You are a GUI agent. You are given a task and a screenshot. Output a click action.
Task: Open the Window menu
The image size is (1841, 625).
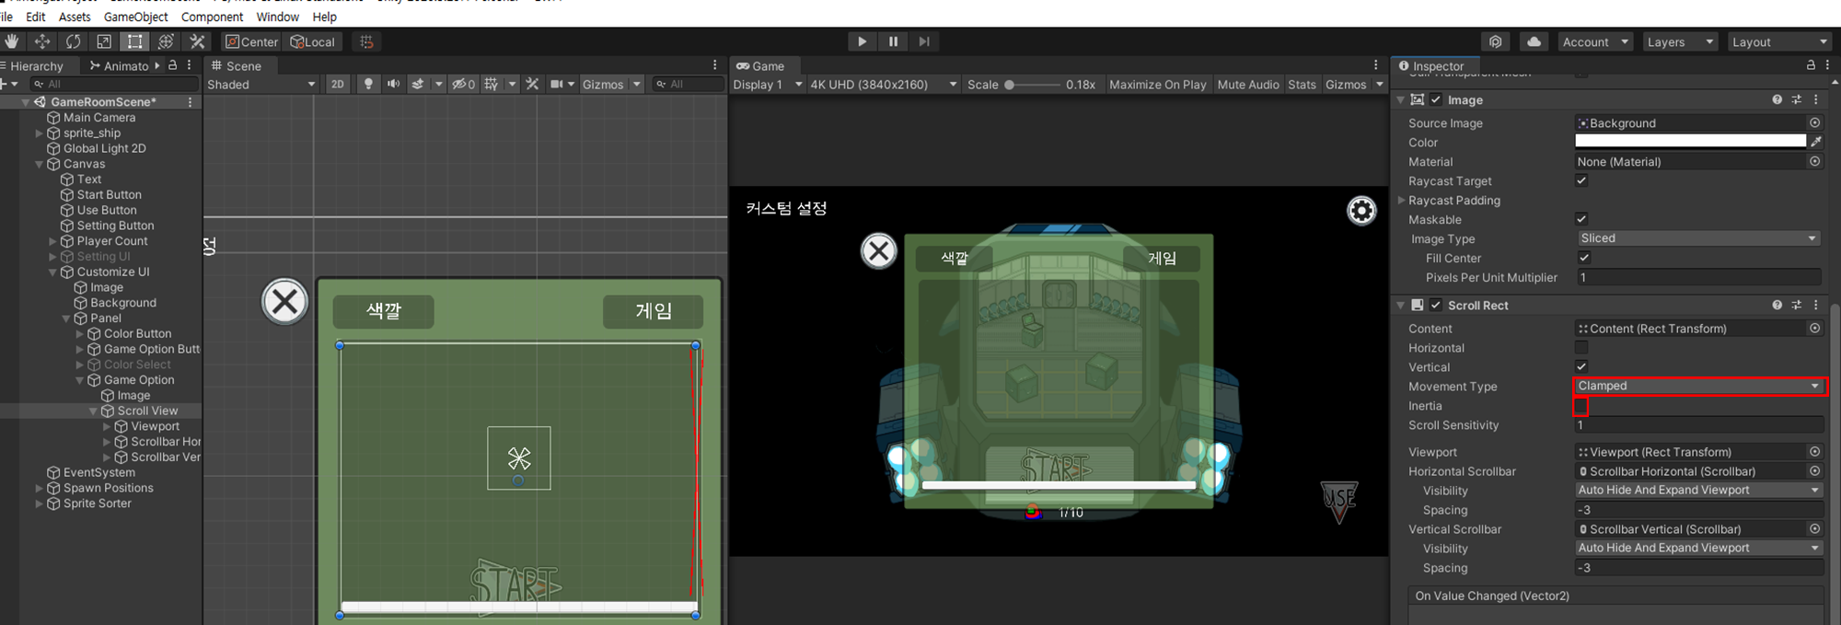277,17
